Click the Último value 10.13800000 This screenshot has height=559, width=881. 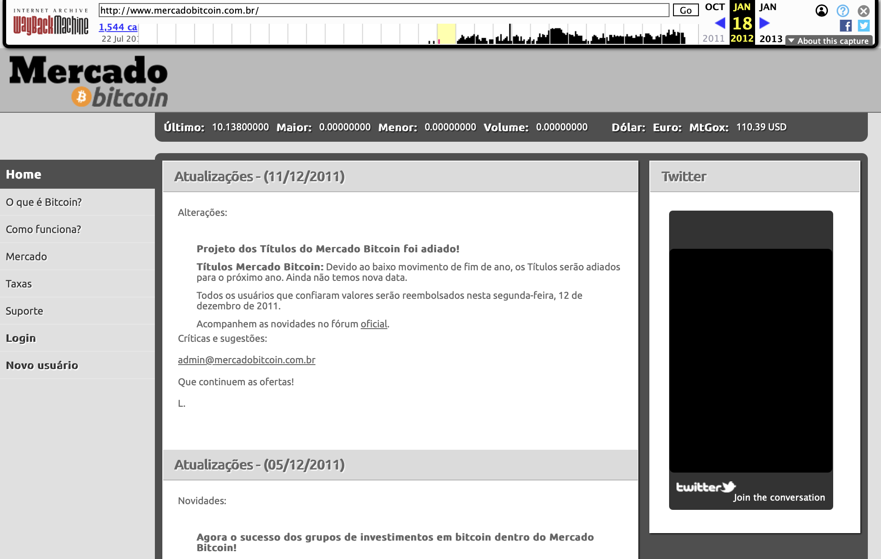(240, 127)
